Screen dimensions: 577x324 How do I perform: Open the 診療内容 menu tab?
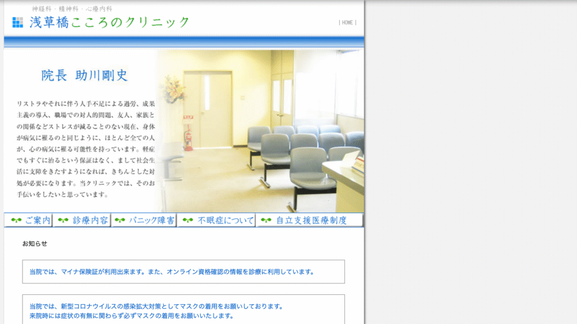82,220
